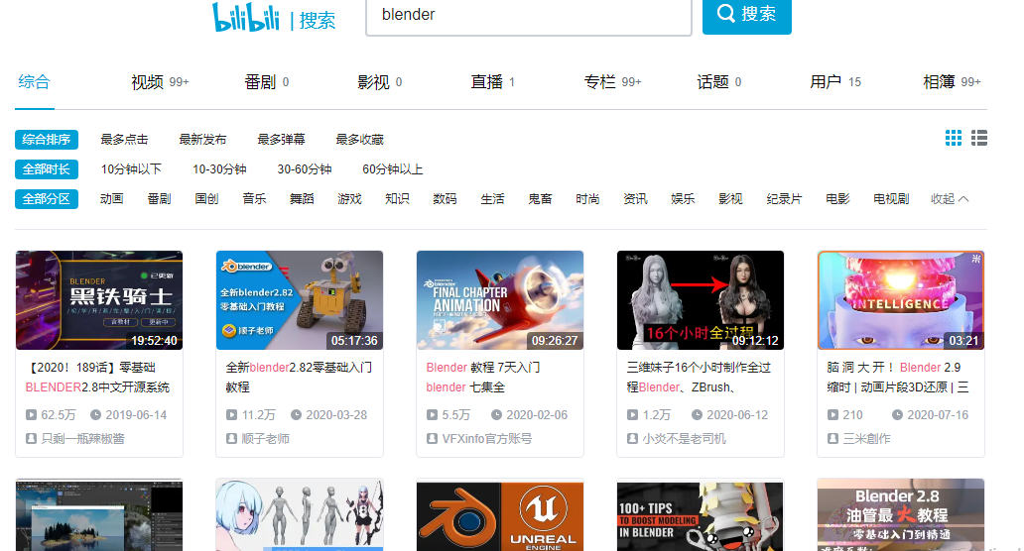This screenshot has width=1024, height=551.
Task: Open 16个小时全过程 video thumbnail
Action: (701, 300)
